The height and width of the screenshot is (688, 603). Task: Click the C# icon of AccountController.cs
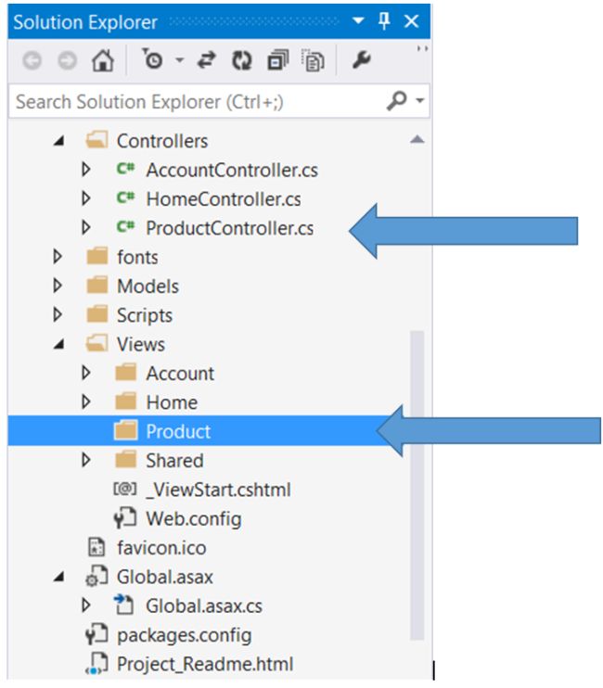125,169
